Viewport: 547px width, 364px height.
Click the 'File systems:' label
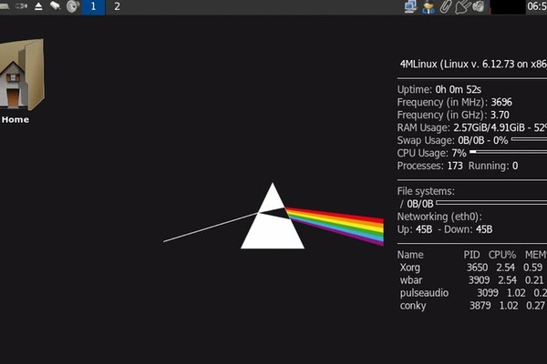click(426, 191)
